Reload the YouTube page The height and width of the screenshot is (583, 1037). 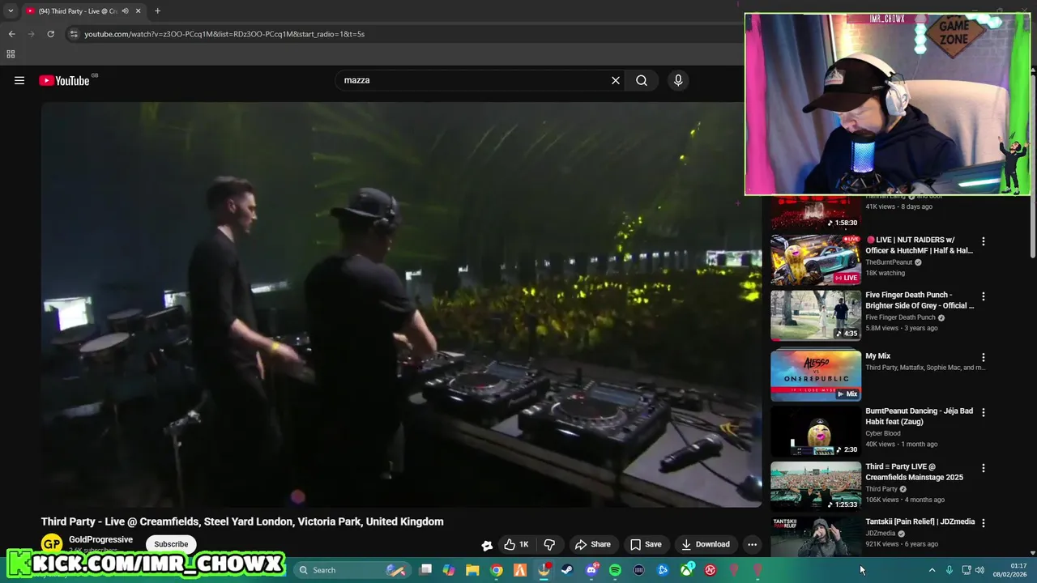(x=50, y=34)
